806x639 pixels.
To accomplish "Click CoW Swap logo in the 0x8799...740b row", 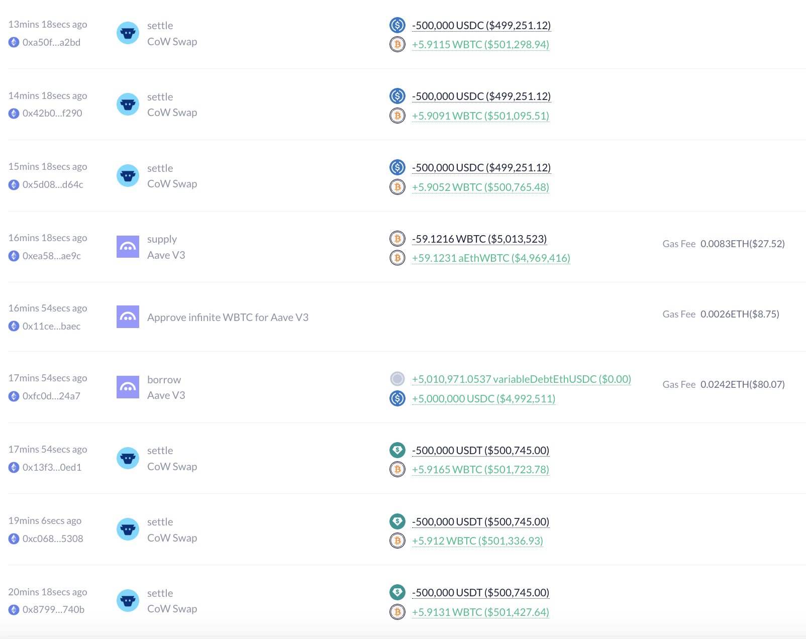I will tap(128, 601).
